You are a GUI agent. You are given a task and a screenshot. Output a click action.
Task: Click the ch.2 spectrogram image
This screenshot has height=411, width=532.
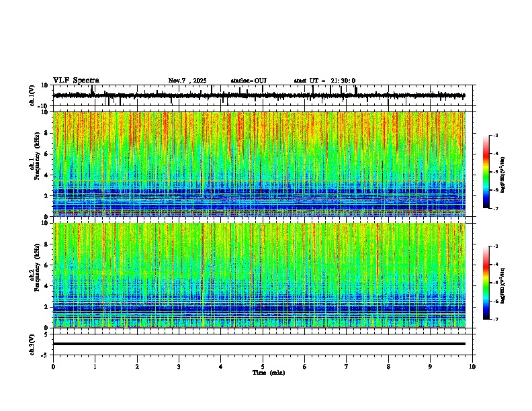click(x=259, y=275)
